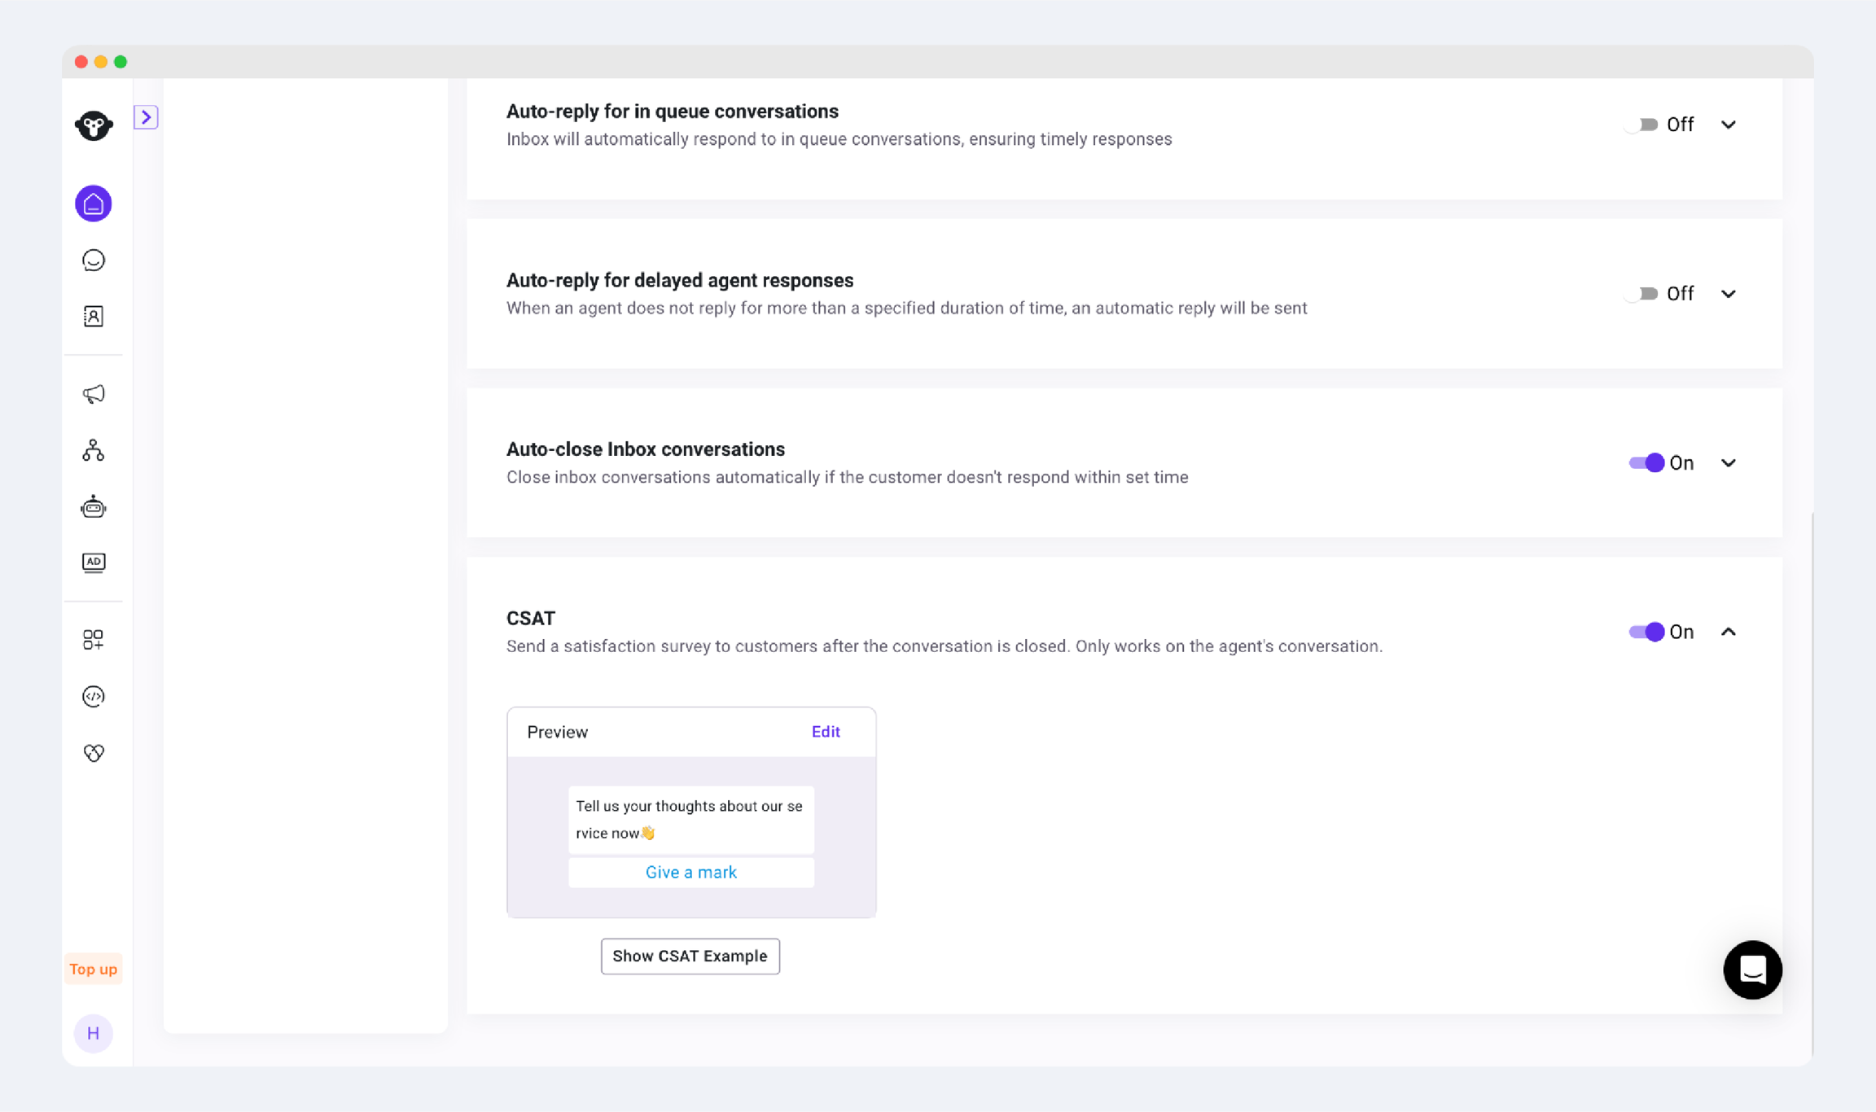This screenshot has height=1112, width=1876.
Task: Click the Top up button
Action: coord(94,969)
